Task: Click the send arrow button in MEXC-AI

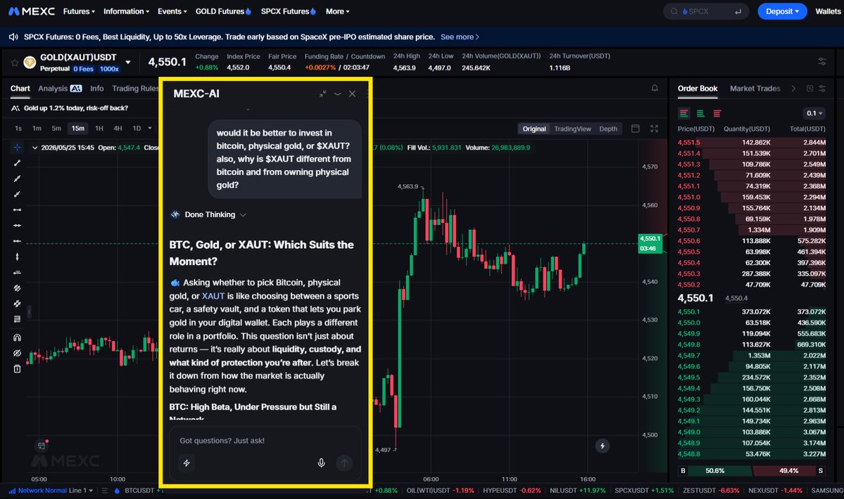Action: [344, 462]
